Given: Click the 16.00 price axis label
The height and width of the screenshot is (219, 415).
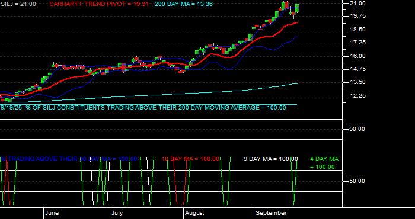Looking at the screenshot, I should pyautogui.click(x=357, y=56).
